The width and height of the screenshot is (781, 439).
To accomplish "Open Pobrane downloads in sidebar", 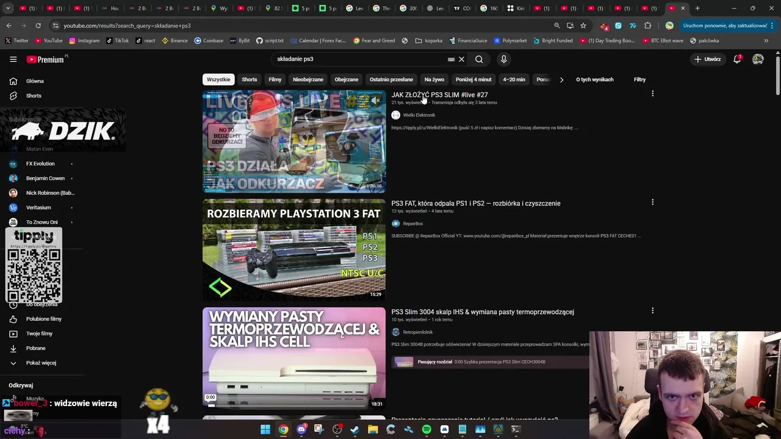I will (x=35, y=348).
